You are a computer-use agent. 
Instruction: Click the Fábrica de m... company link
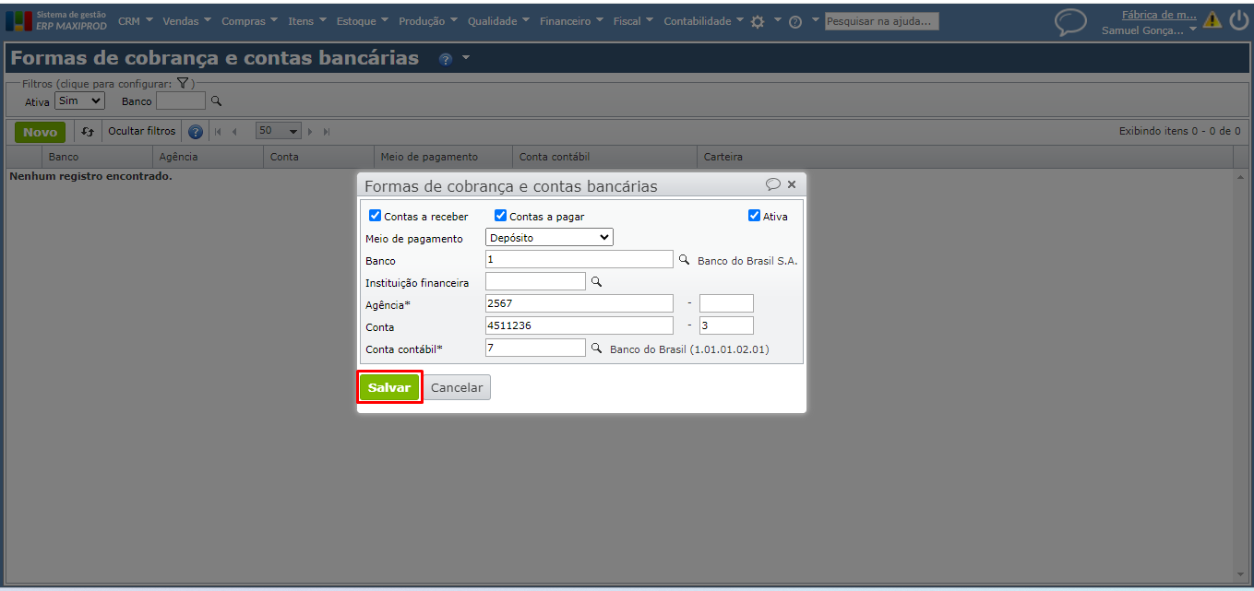1159,14
